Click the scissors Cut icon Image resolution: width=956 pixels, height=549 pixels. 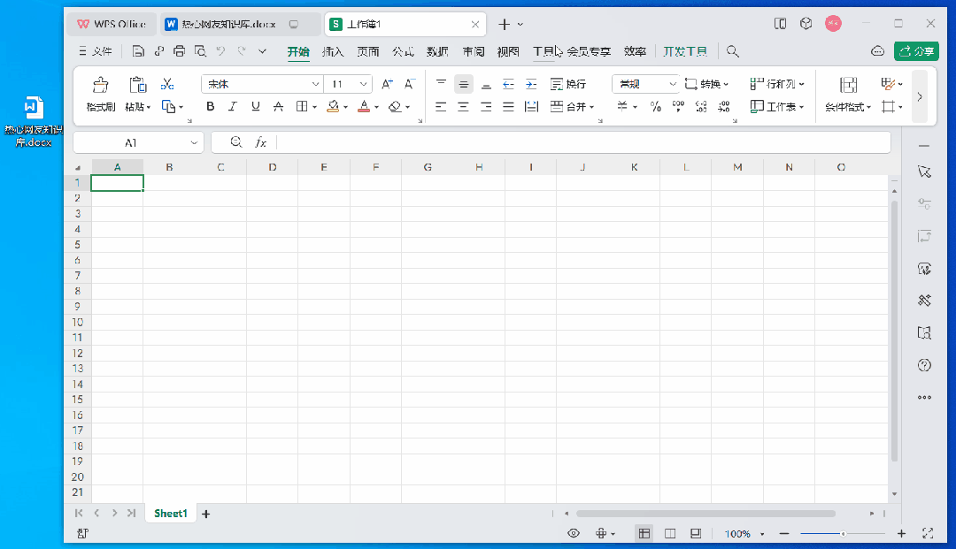166,85
